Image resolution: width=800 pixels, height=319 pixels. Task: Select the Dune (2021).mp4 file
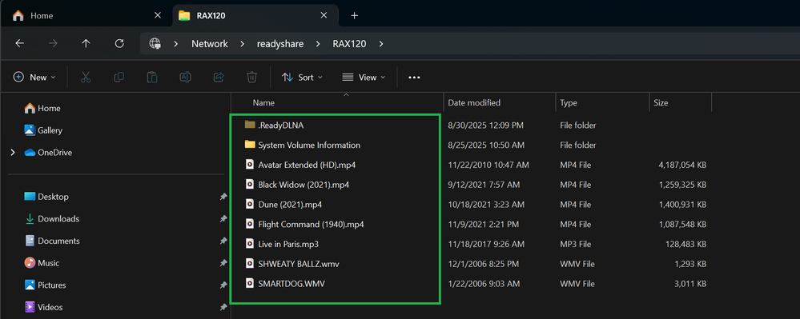335,205
